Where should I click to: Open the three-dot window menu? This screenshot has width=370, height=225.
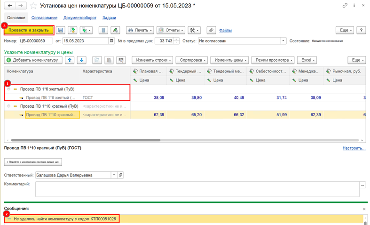coord(354,5)
